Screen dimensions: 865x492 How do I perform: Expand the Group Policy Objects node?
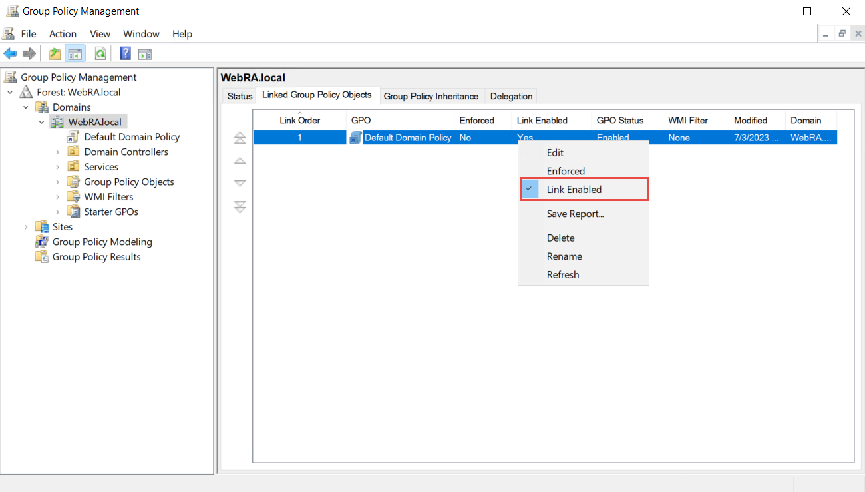tap(58, 182)
